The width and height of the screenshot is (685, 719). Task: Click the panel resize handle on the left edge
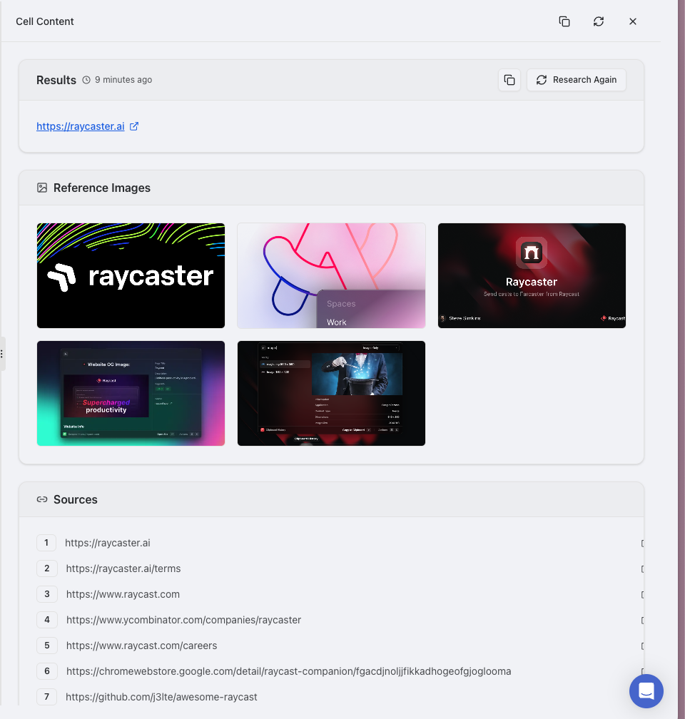(x=3, y=353)
